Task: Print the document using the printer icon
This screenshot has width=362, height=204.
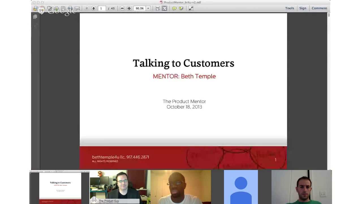Action: coord(70,8)
